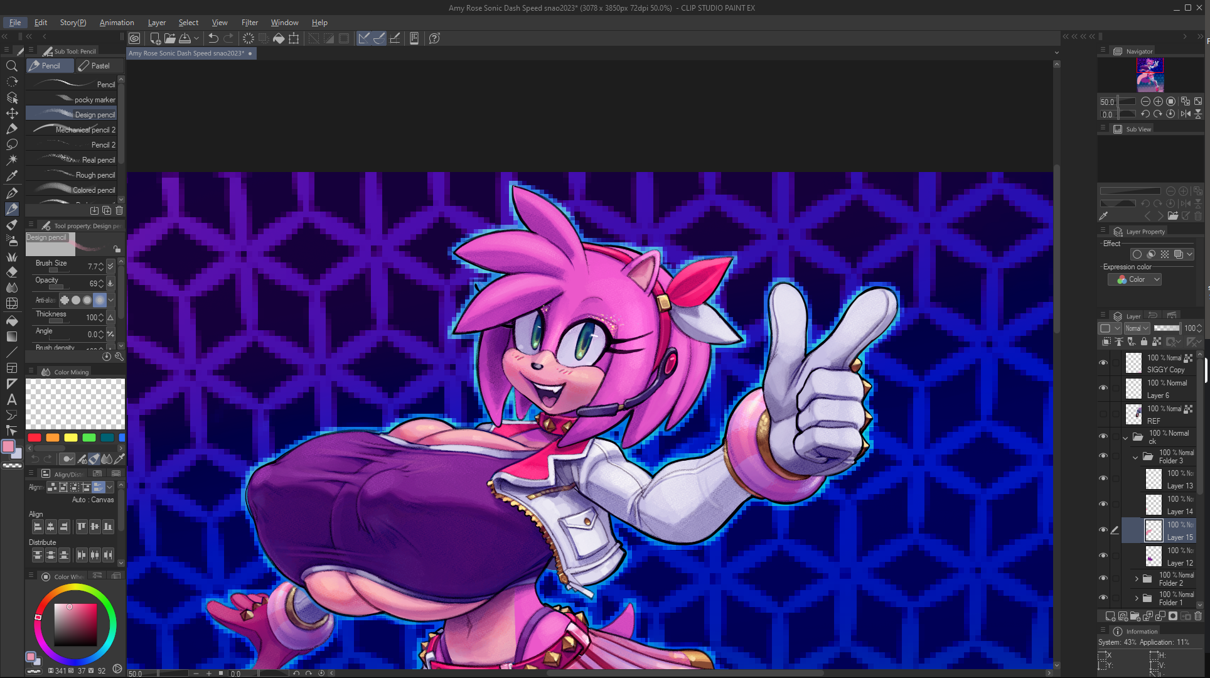Toggle Snap to Ruler in command bar
This screenshot has height=678, width=1210.
364,38
